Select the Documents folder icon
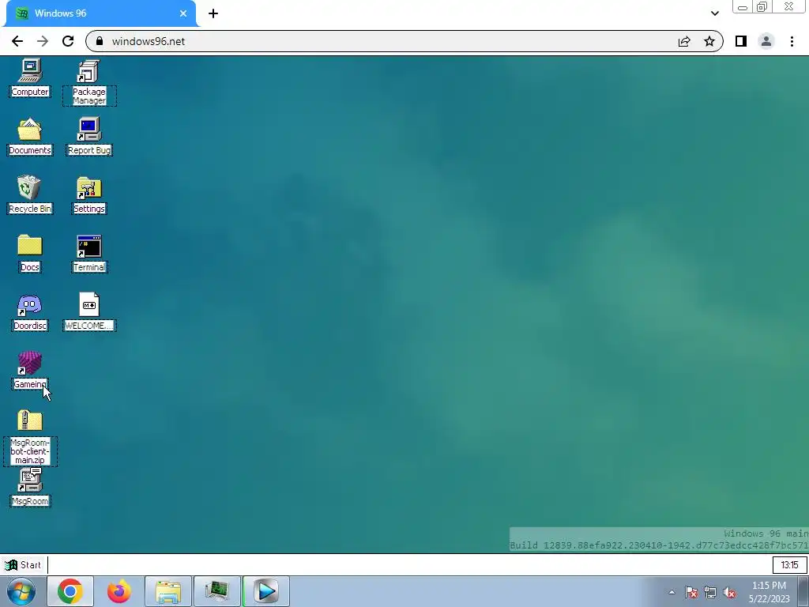The width and height of the screenshot is (809, 607). [x=30, y=136]
